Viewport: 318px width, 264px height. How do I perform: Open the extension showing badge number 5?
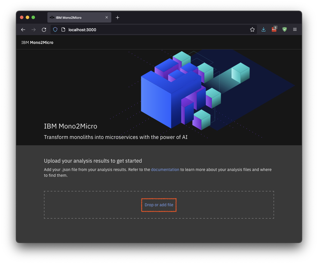pyautogui.click(x=274, y=29)
